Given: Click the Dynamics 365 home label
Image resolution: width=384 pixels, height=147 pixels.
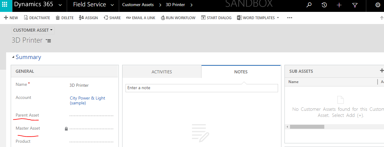Looking at the screenshot, I should (x=34, y=5).
